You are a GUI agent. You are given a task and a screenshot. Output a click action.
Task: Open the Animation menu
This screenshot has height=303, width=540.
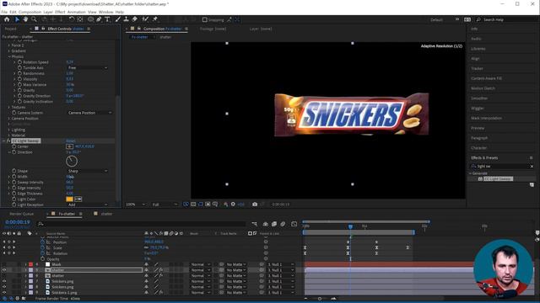coord(76,12)
